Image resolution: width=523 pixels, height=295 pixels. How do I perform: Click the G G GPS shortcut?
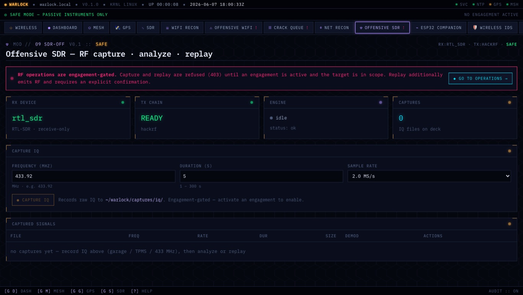(x=82, y=291)
